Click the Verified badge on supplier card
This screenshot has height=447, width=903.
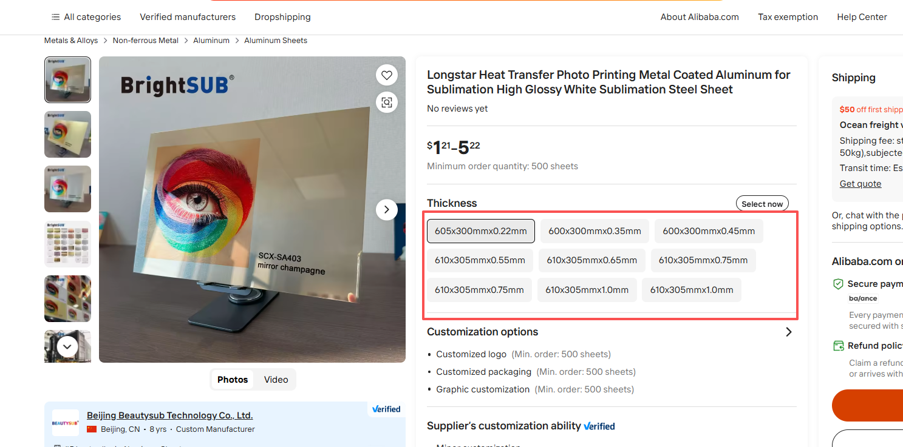(386, 409)
